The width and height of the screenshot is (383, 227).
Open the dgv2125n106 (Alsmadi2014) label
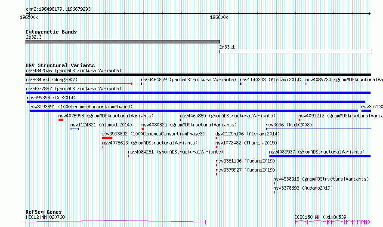pyautogui.click(x=247, y=134)
